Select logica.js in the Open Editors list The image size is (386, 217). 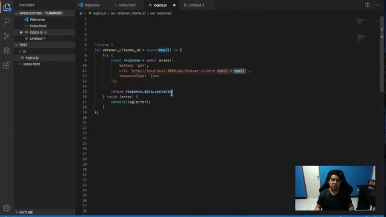(x=45, y=32)
